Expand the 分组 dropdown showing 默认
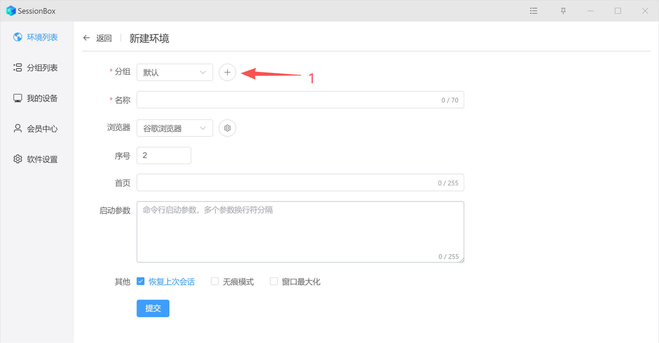Screen dimensions: 659x343 point(175,72)
